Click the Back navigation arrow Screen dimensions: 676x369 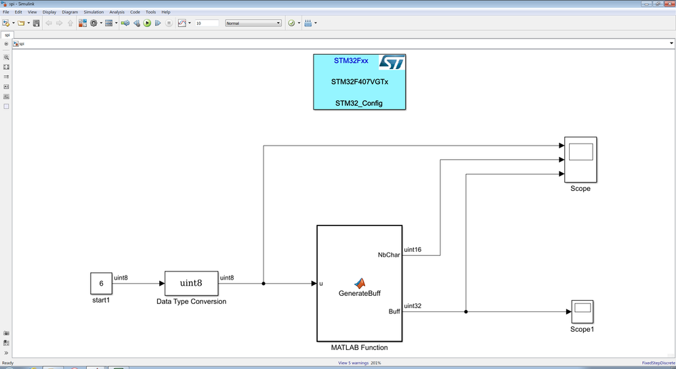pyautogui.click(x=49, y=23)
